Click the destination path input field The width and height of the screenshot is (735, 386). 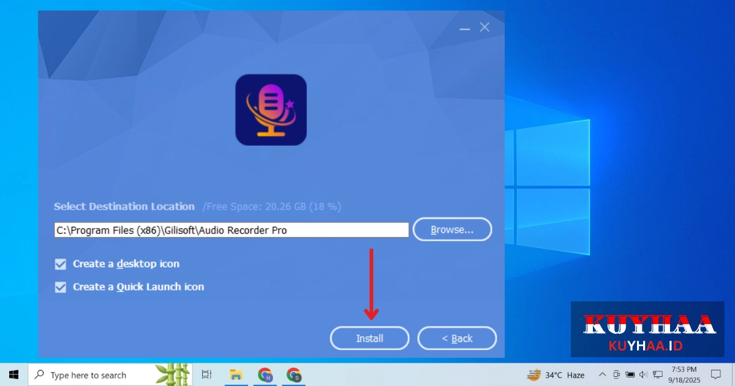point(232,230)
